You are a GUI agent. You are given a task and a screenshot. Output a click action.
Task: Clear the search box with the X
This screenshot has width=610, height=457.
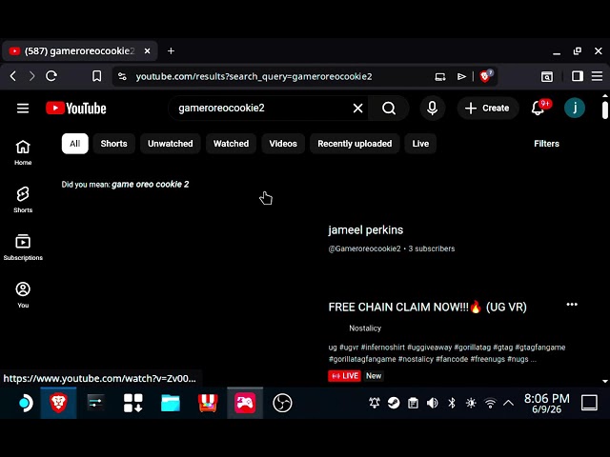tap(358, 108)
